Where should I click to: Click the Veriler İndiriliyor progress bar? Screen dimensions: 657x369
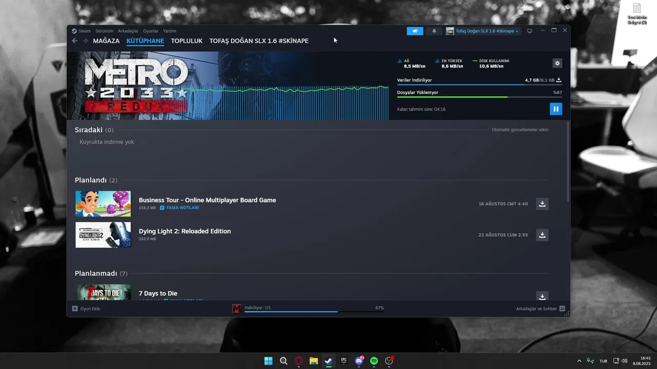pyautogui.click(x=479, y=85)
